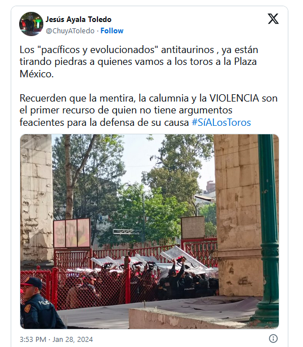Click the words "Plaza México" in the tweet
Viewport: 303px width, 347px height.
click(x=138, y=68)
